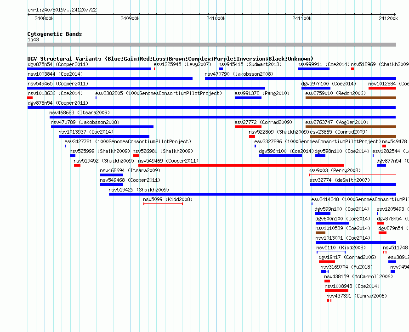Open nsv1013001 (Coe2014) label
Image resolution: width=409 pixels, height=332 pixels.
click(x=343, y=238)
